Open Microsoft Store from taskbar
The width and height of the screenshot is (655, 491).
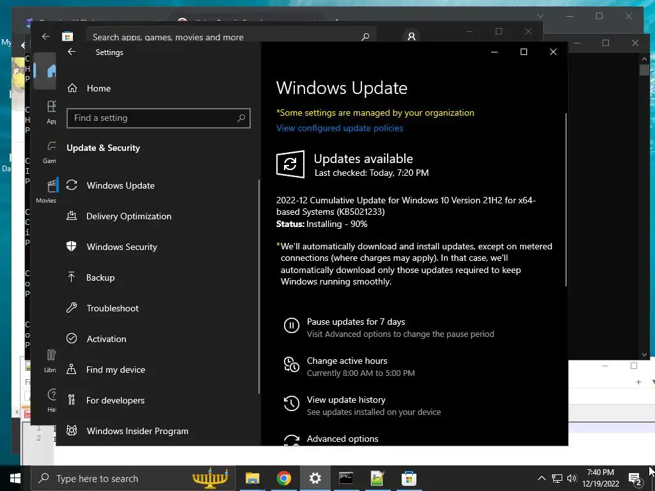pyautogui.click(x=409, y=478)
